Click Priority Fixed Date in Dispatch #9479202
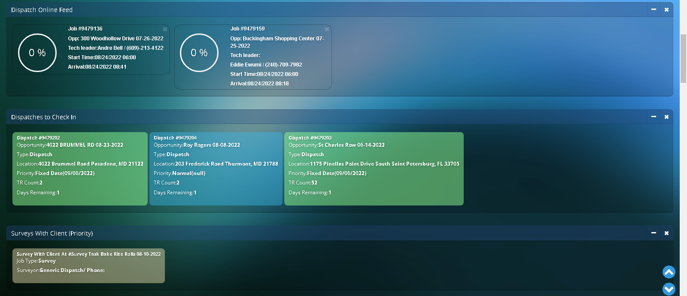687x296 pixels. tap(56, 173)
